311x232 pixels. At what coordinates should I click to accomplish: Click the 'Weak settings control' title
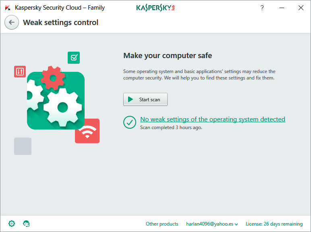pyautogui.click(x=60, y=23)
